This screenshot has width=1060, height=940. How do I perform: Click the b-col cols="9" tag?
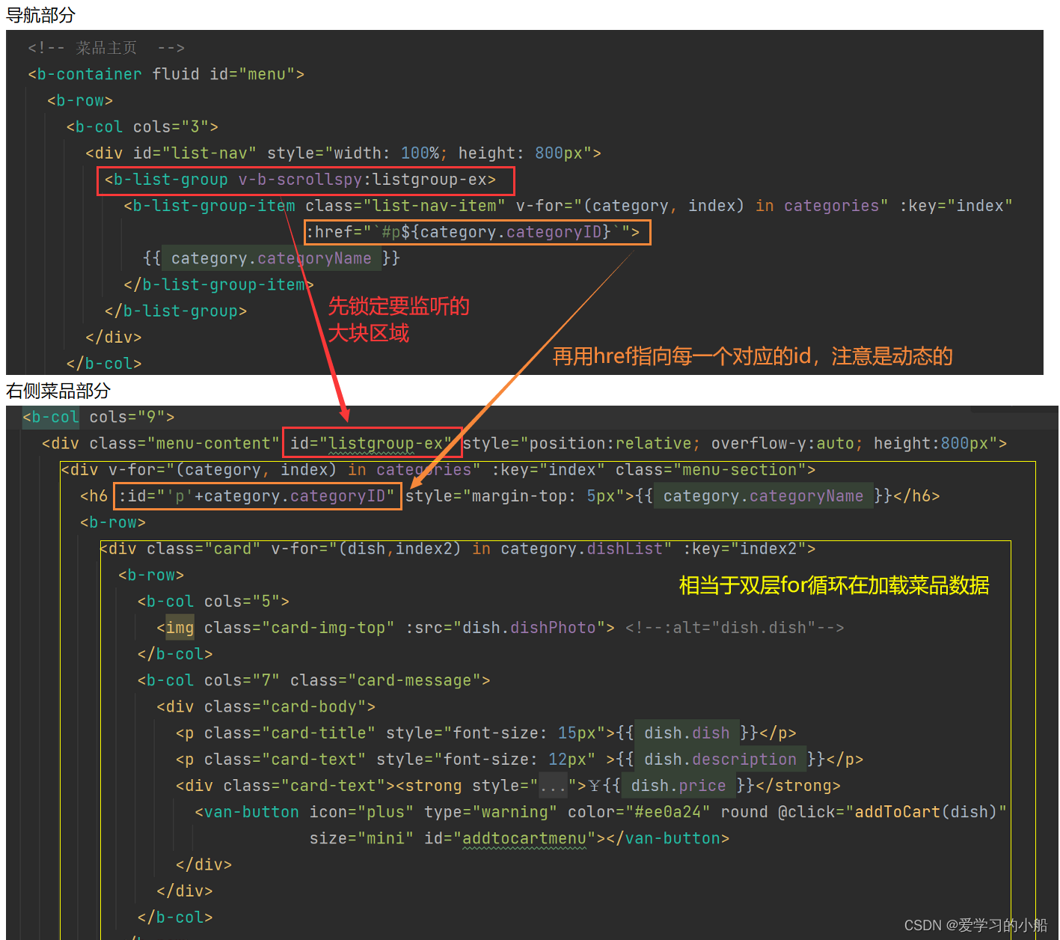click(x=99, y=417)
